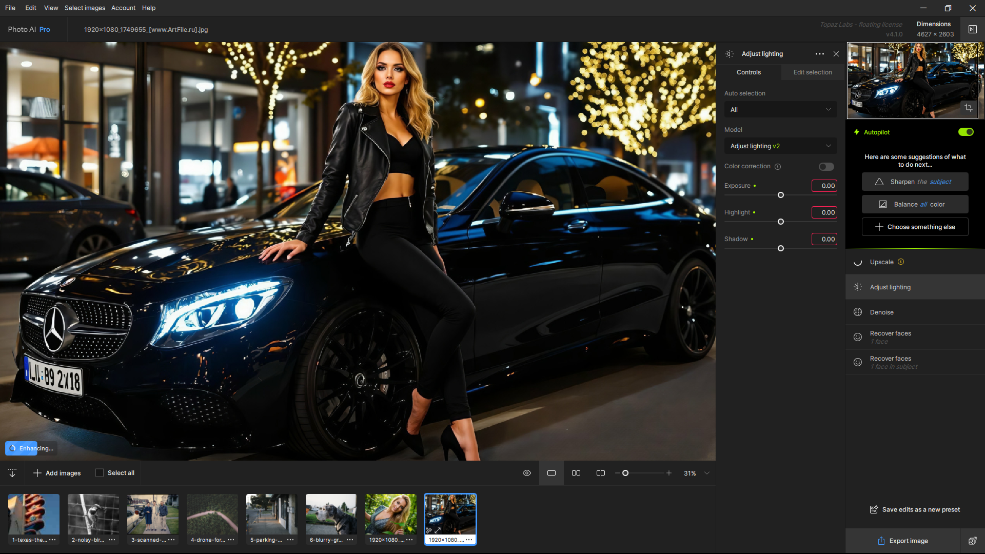The image size is (985, 554).
Task: Switch to the Edit selection tab
Action: click(x=813, y=72)
